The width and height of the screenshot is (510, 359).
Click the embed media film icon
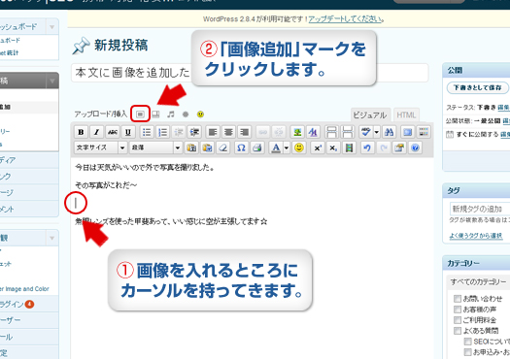(x=349, y=147)
